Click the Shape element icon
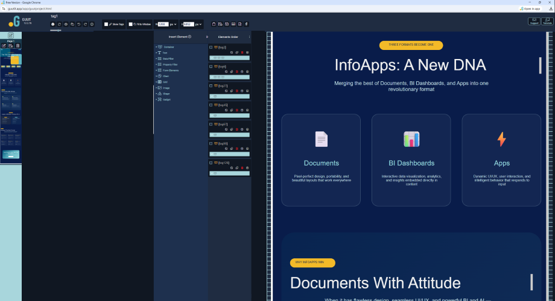 (159, 93)
